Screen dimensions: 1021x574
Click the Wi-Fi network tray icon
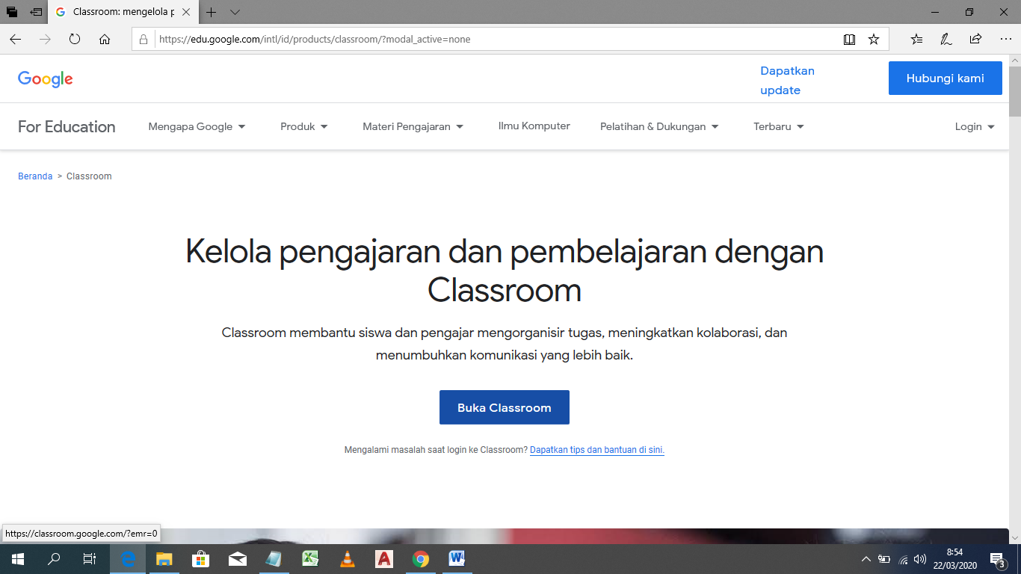click(x=903, y=559)
